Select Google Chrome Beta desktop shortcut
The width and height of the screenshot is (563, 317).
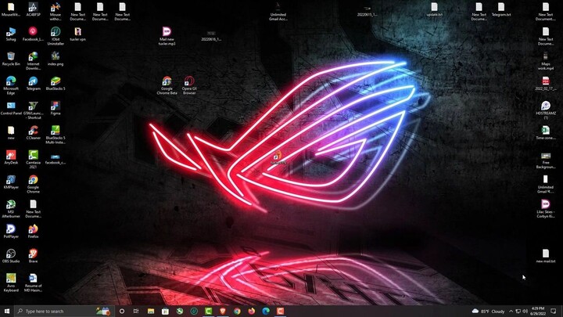167,85
